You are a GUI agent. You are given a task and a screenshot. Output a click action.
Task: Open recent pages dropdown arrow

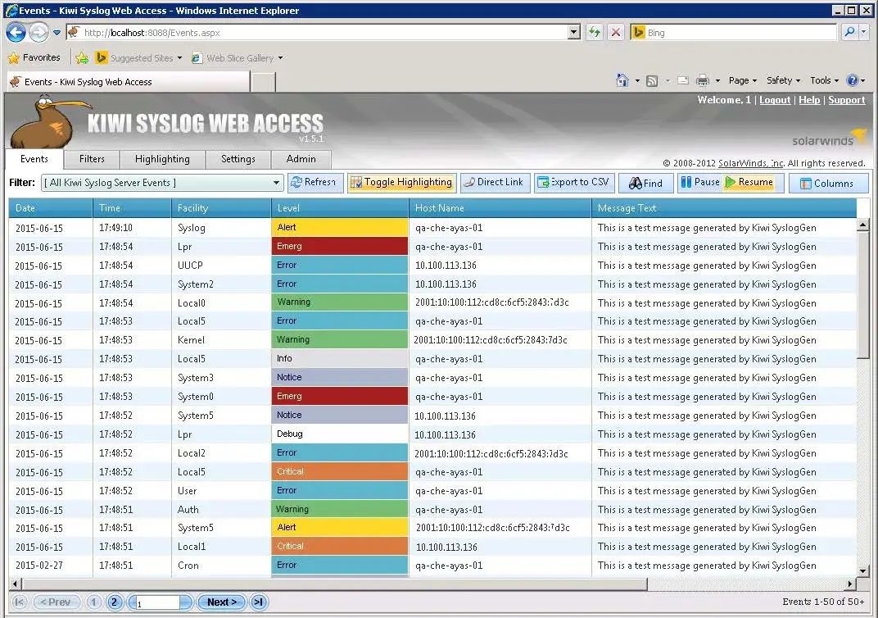click(57, 33)
